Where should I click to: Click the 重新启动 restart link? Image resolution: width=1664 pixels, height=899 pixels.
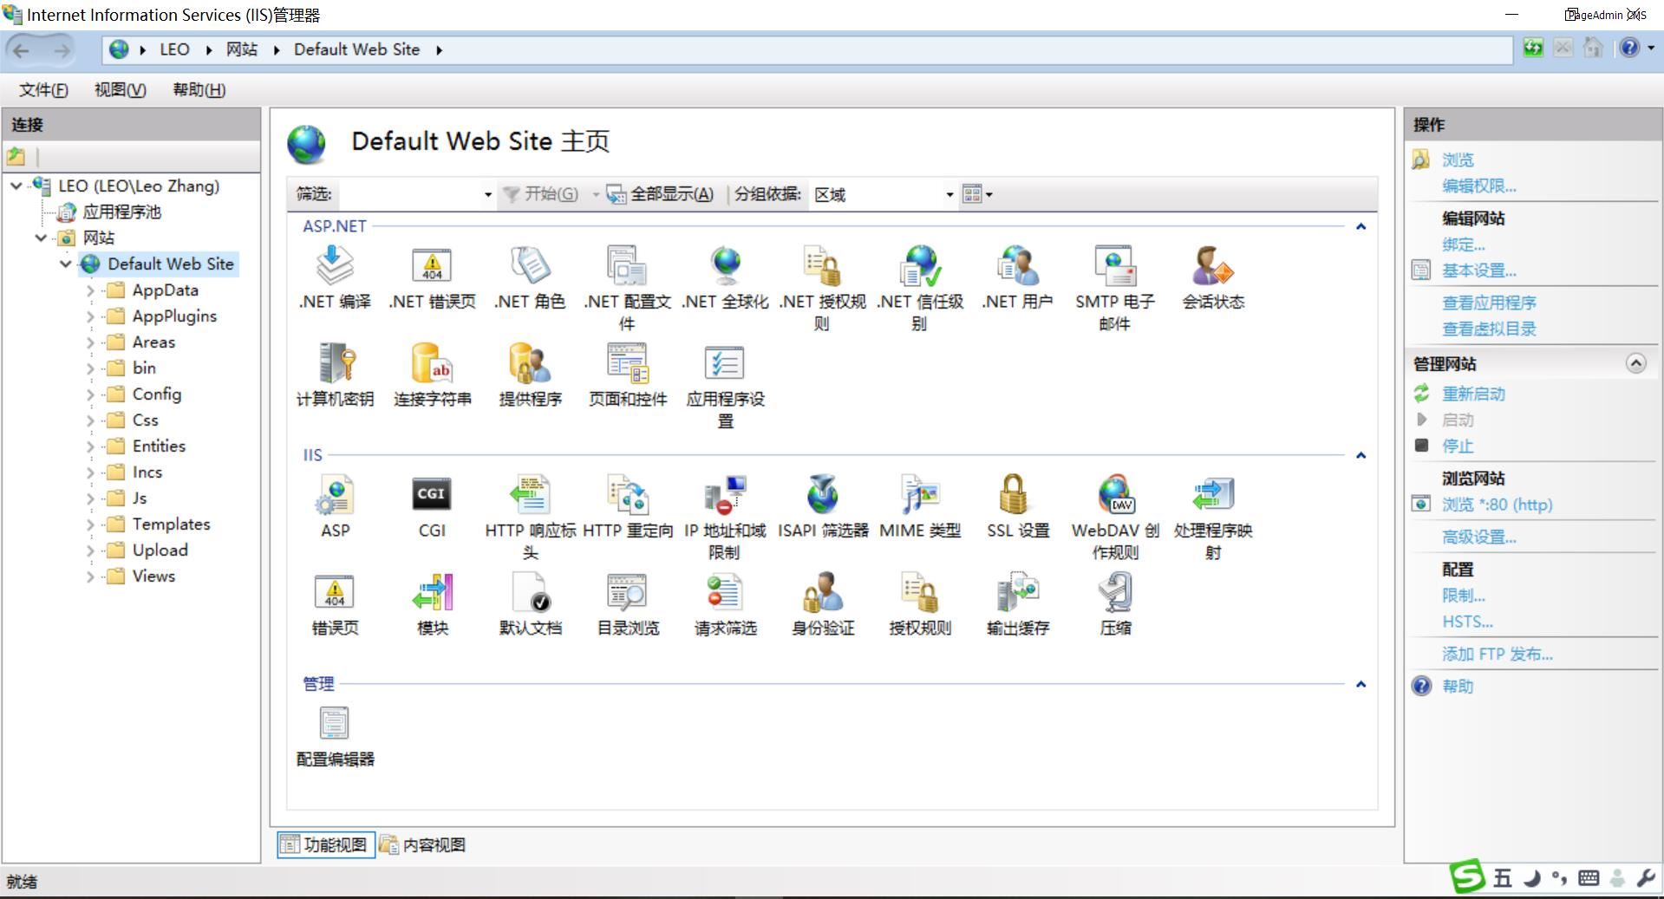pos(1472,394)
